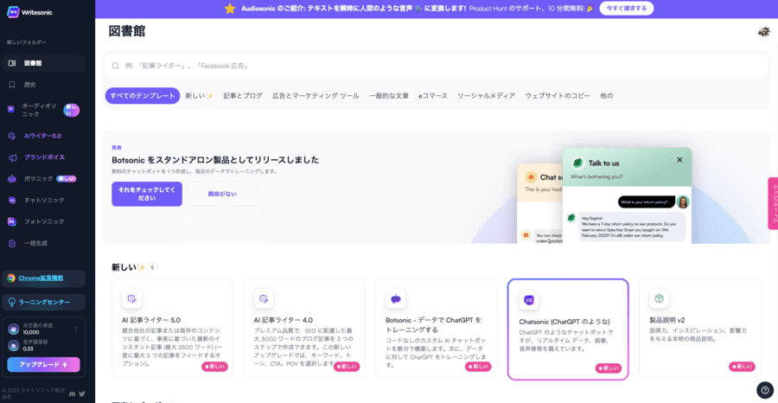The image size is (778, 403).
Task: Open the AI 記事ライター 5.0 title
Action: point(151,320)
